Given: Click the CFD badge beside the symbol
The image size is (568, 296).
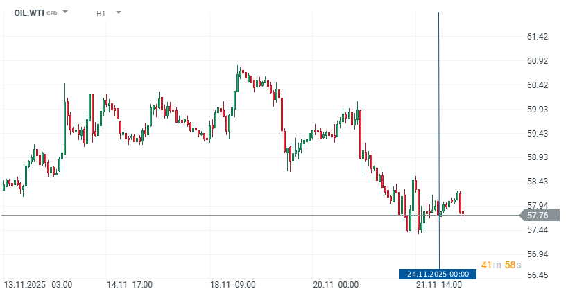Looking at the screenshot, I should (x=52, y=13).
